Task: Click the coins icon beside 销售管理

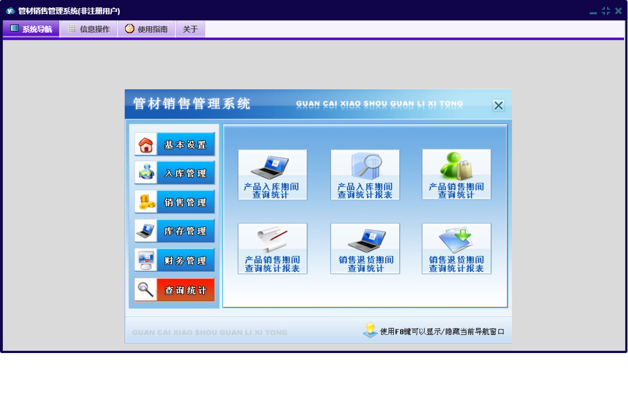Action: pyautogui.click(x=146, y=202)
